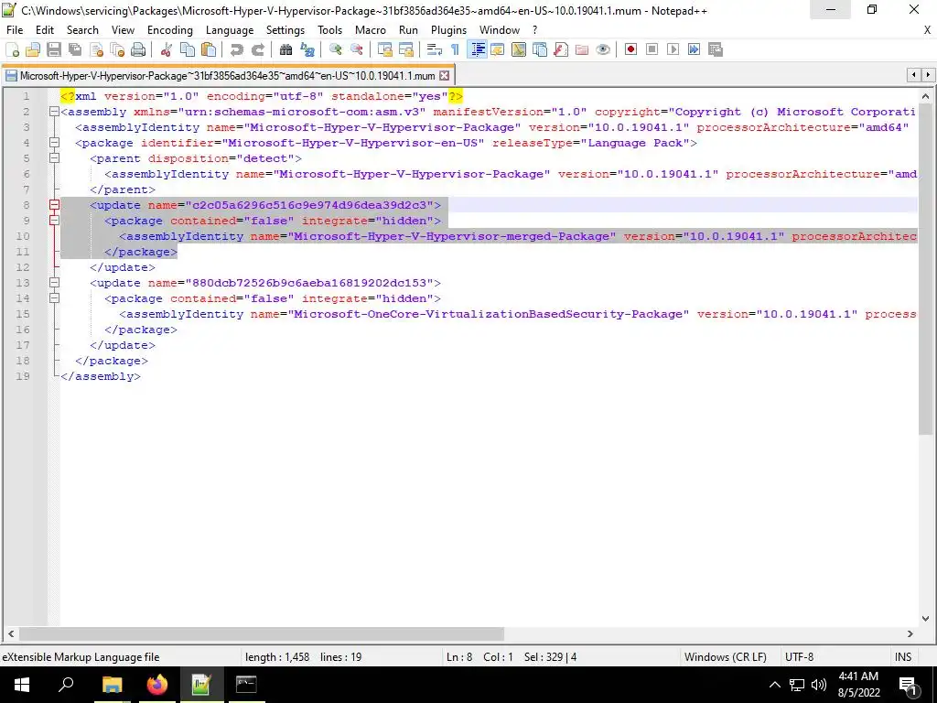Click the horizontal scrollbar thumb below the editor

click(262, 633)
